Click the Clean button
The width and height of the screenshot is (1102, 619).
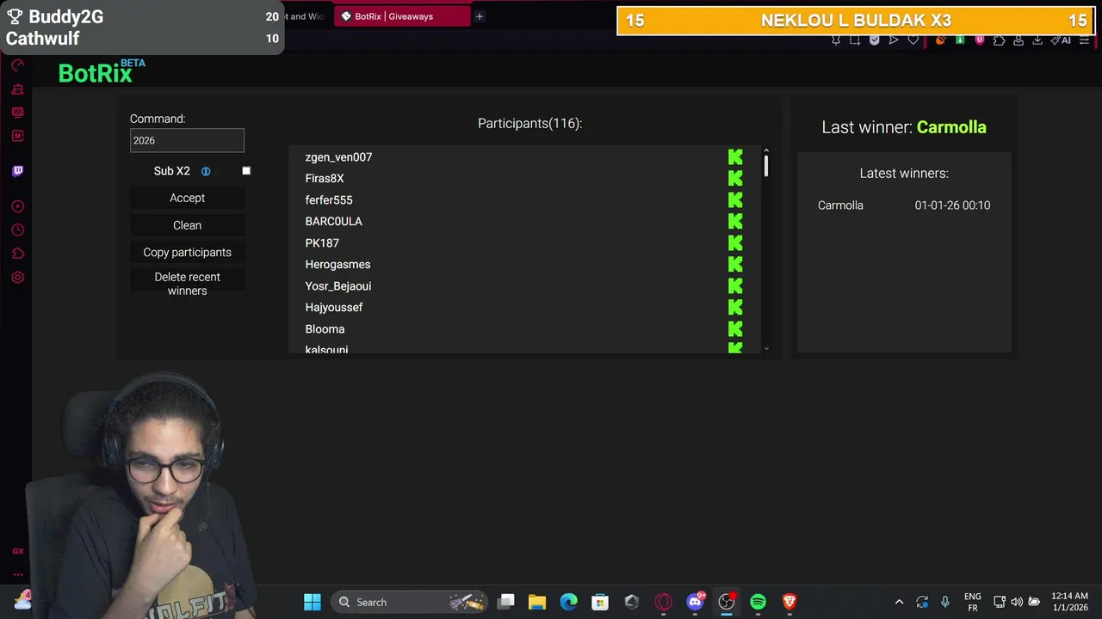coord(187,225)
